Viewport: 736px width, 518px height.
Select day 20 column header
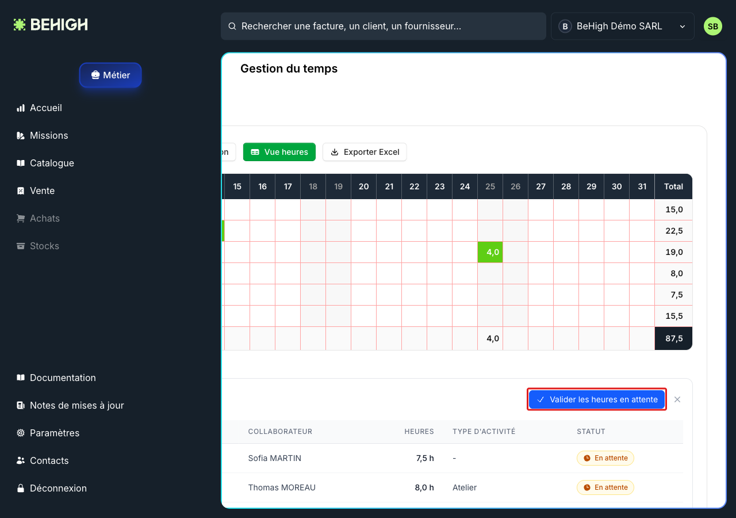pos(364,186)
